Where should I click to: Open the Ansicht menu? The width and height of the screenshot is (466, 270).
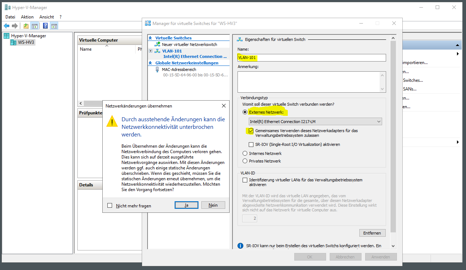(47, 17)
